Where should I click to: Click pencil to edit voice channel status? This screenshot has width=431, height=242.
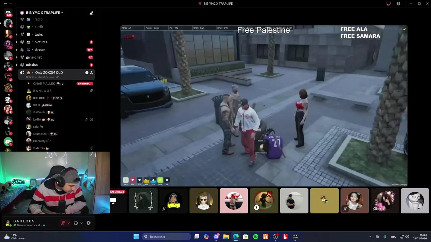(57, 77)
